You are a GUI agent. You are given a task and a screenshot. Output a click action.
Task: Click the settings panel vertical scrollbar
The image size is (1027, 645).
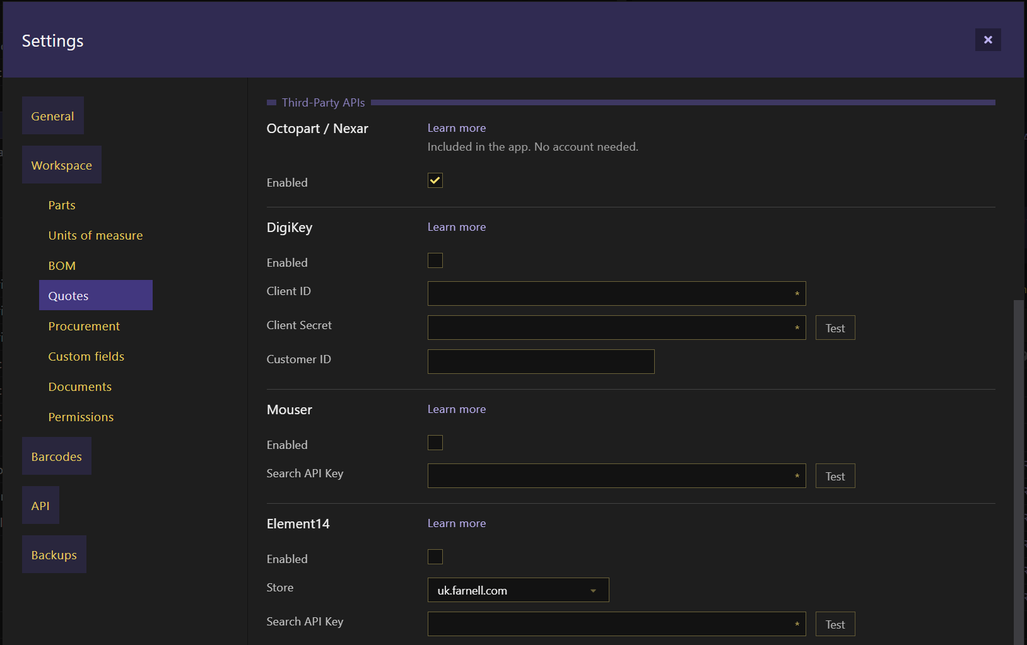(x=1018, y=472)
